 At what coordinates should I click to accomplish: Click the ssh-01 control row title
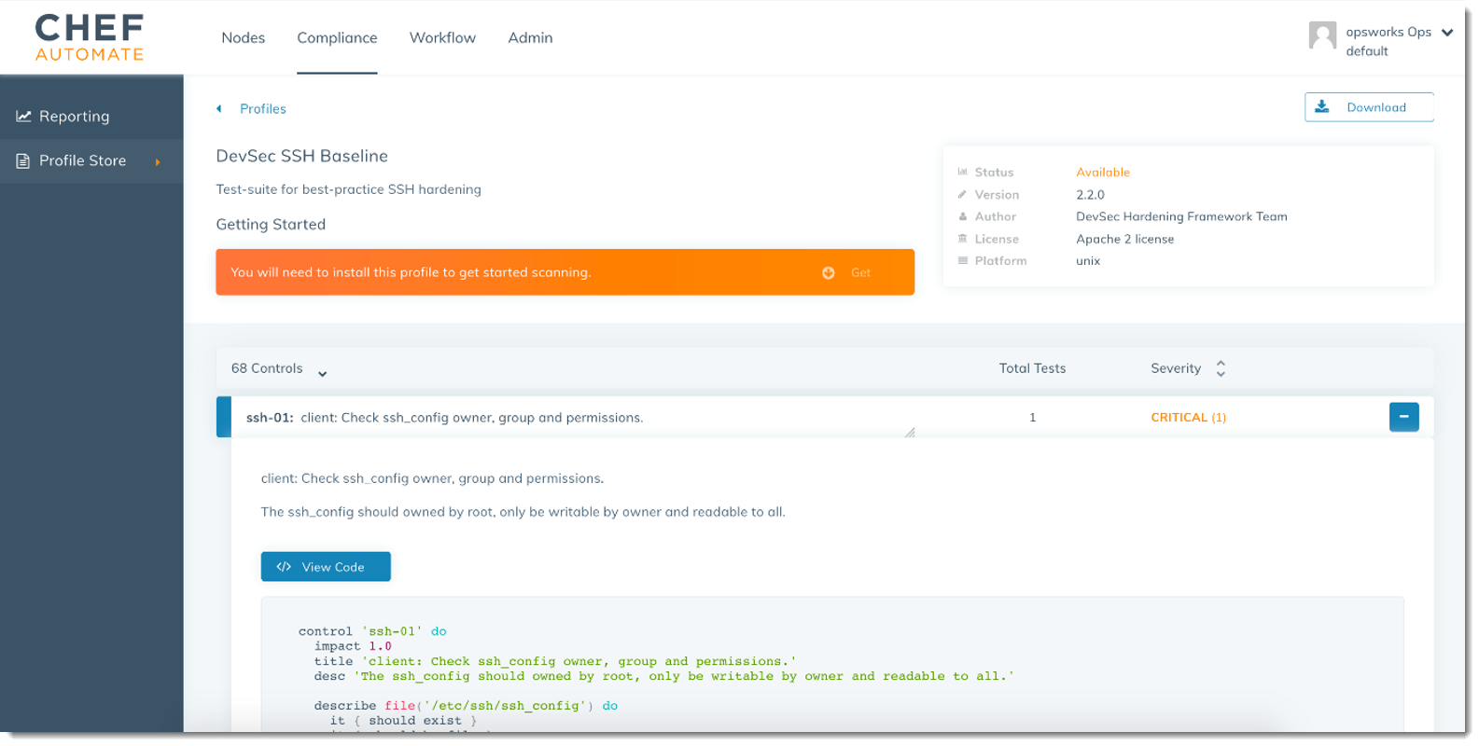tap(444, 418)
